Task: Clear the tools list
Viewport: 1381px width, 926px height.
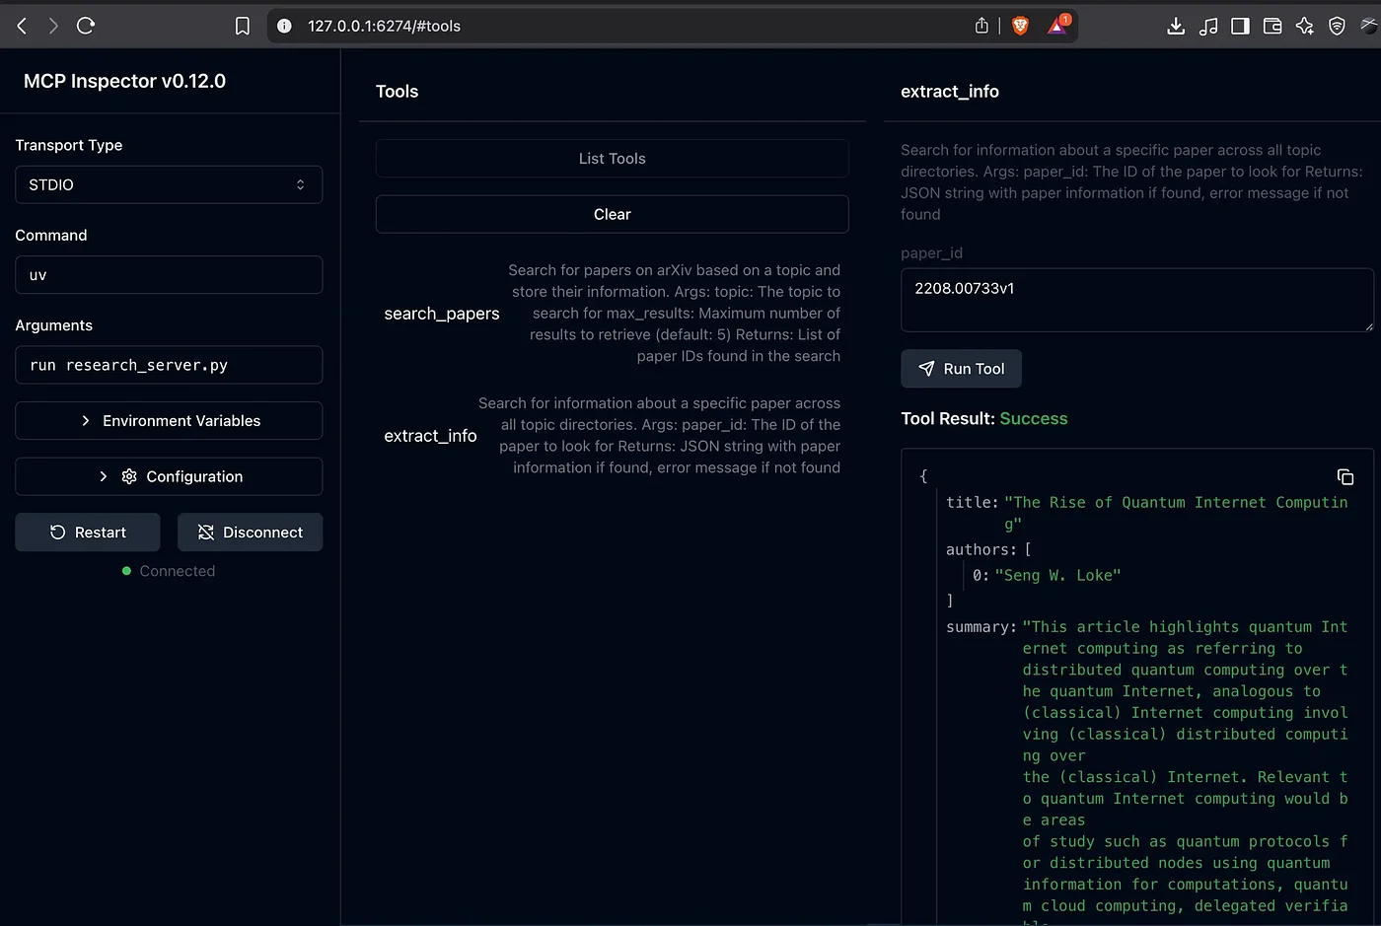Action: click(612, 214)
